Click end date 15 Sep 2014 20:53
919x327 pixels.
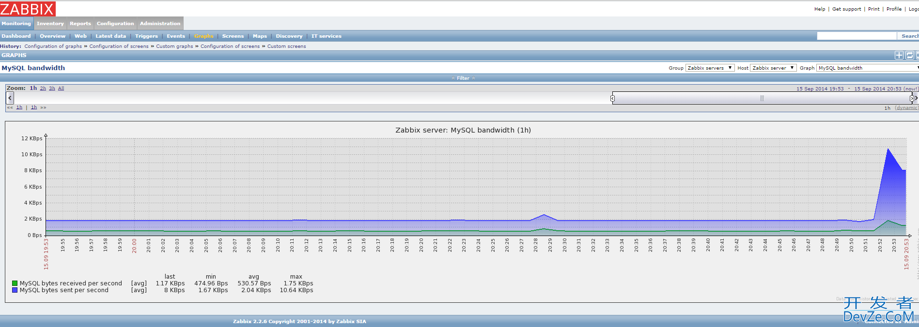point(878,89)
